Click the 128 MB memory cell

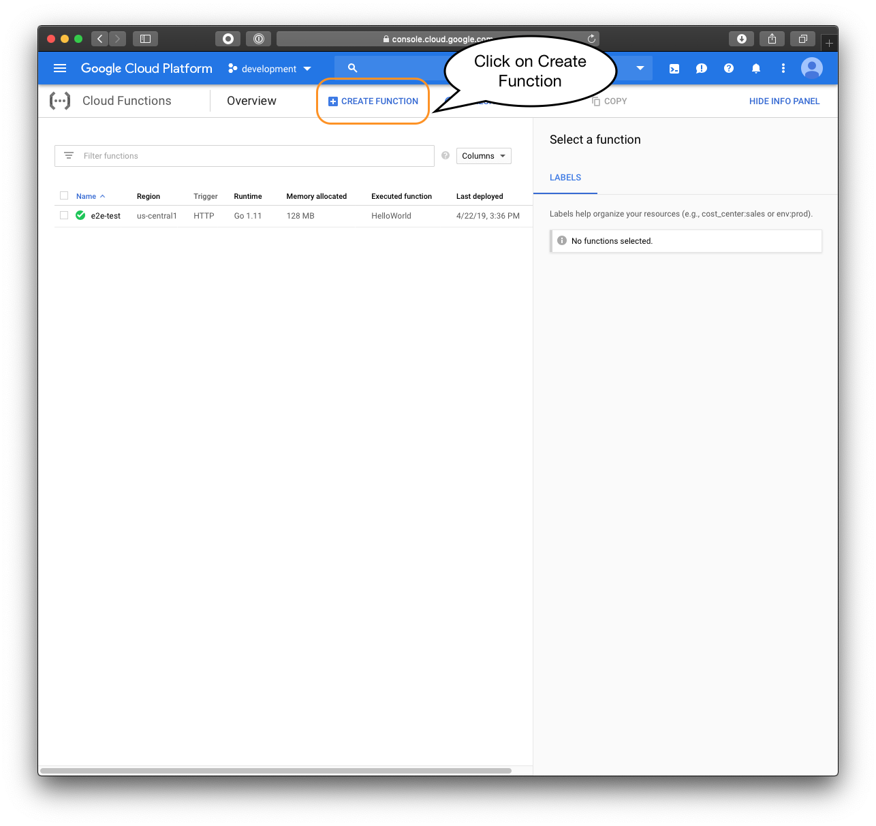pos(300,216)
